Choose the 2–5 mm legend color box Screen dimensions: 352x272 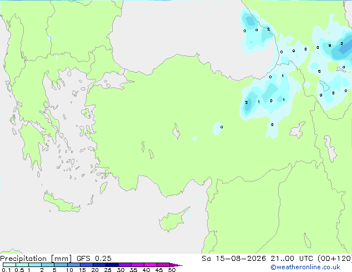[48, 265]
